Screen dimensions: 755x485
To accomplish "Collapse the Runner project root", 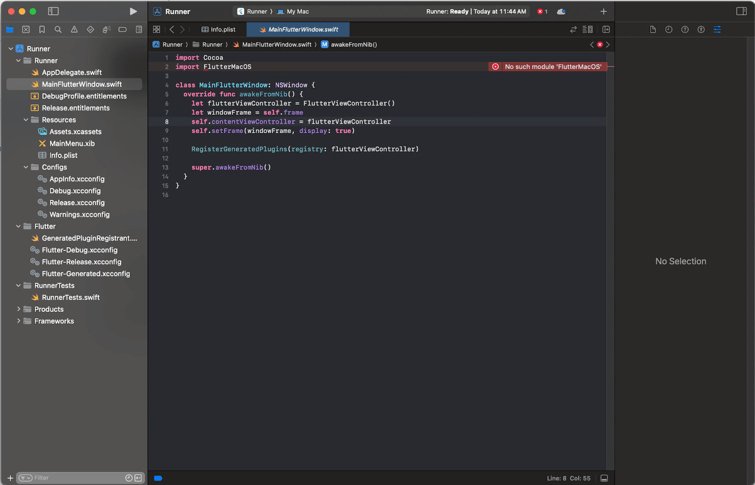I will [x=10, y=49].
